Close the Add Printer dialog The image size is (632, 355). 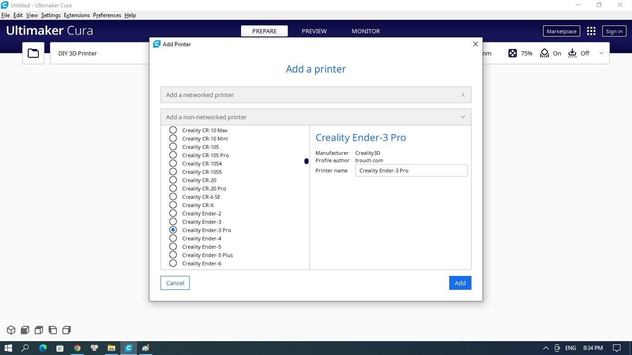click(x=475, y=44)
